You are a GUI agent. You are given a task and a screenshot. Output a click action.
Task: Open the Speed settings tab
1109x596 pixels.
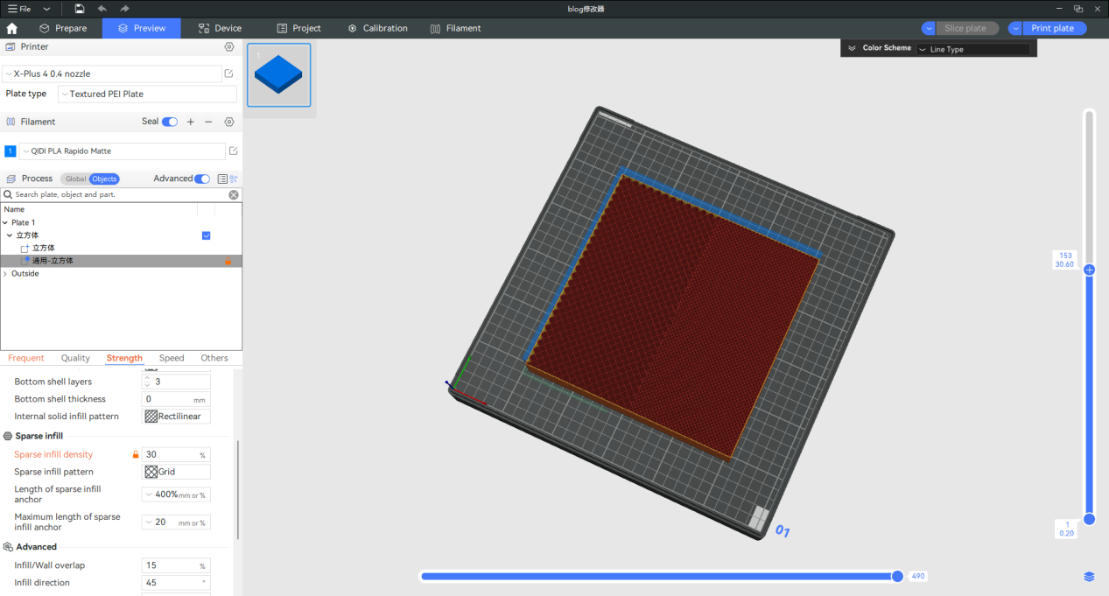point(172,358)
